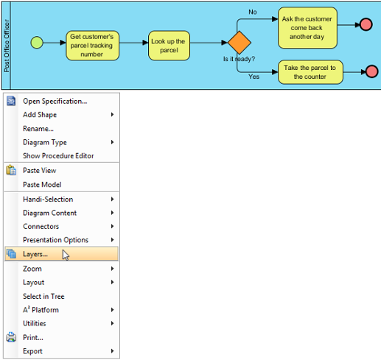The image size is (381, 360).
Task: Click the 'Is it ready?' gateway label
Action: [x=239, y=59]
